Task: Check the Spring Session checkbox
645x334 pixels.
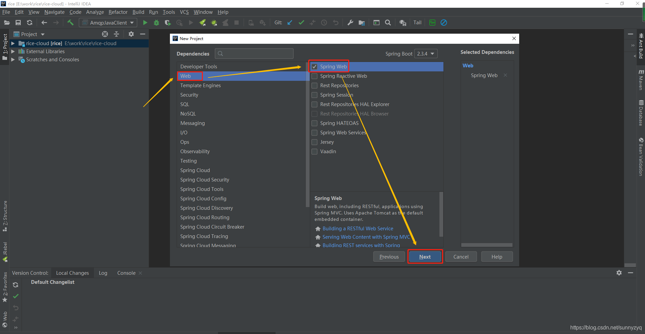Action: coord(315,95)
